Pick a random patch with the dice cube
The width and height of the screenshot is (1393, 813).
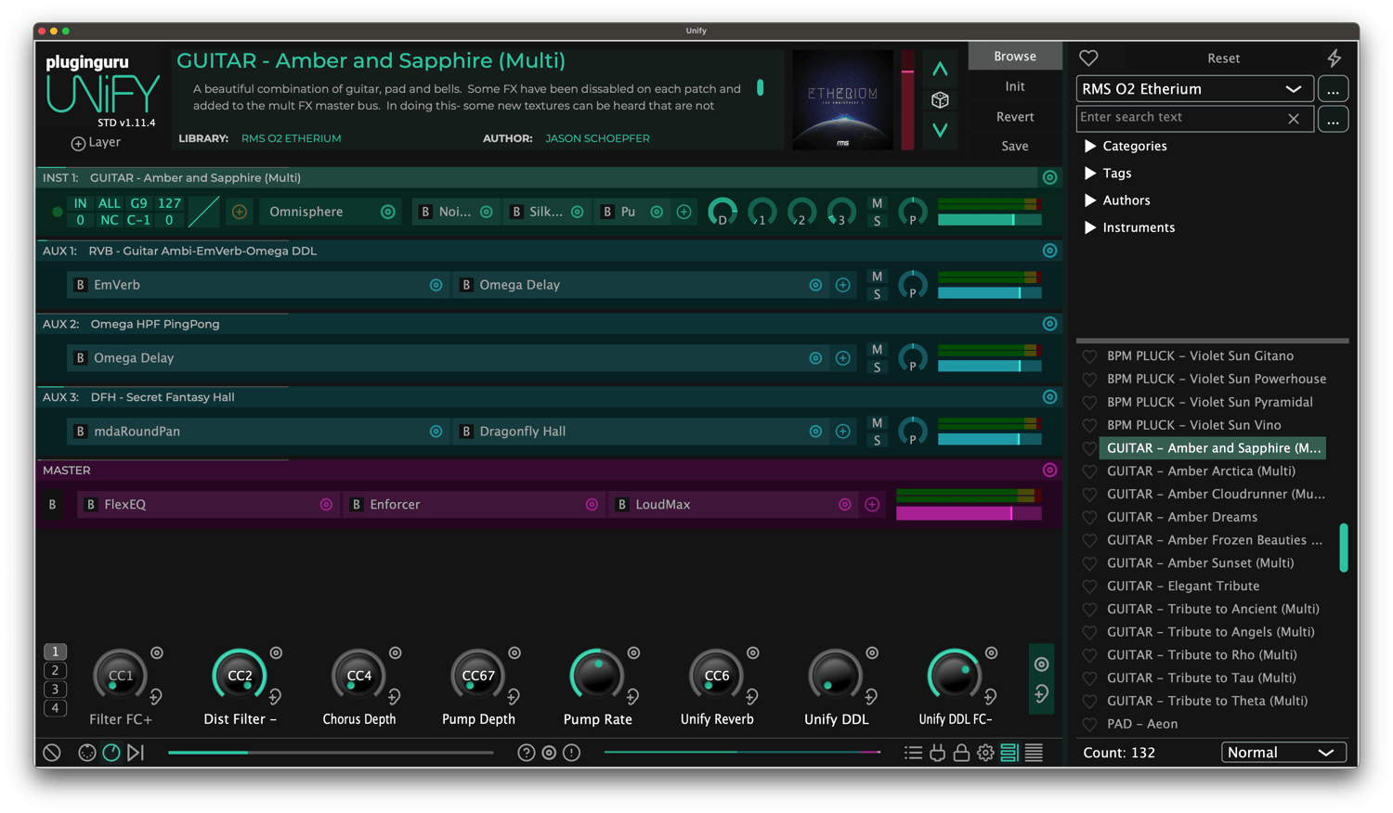[940, 100]
